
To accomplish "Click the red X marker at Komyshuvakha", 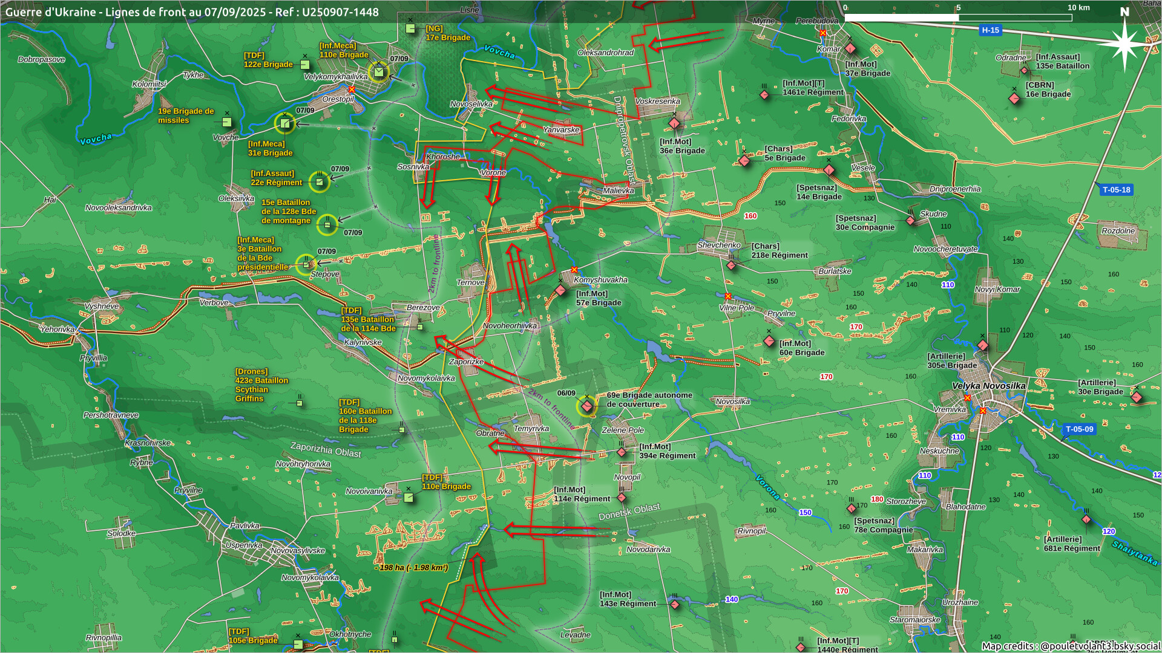I will (x=574, y=270).
